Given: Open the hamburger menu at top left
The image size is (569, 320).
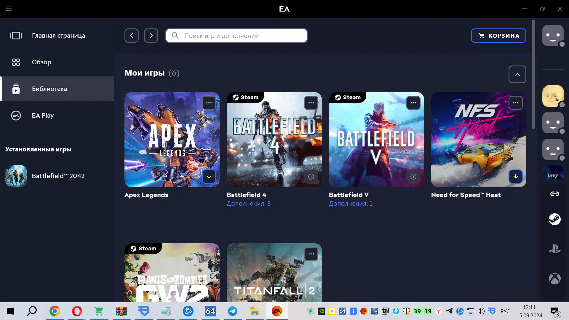Looking at the screenshot, I should click(x=9, y=9).
